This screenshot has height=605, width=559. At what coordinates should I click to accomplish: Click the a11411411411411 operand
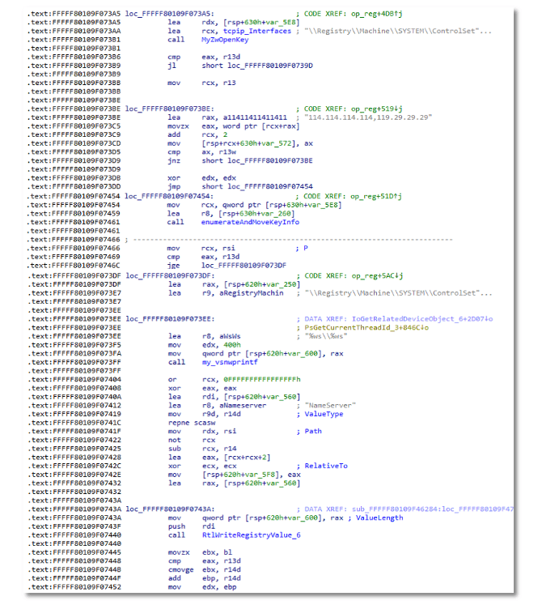coord(255,117)
